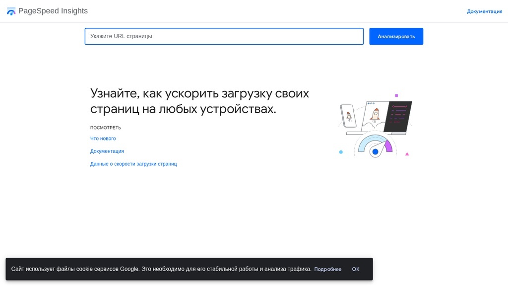Click the PageSpeed Insights logo icon
This screenshot has width=508, height=286.
click(11, 11)
